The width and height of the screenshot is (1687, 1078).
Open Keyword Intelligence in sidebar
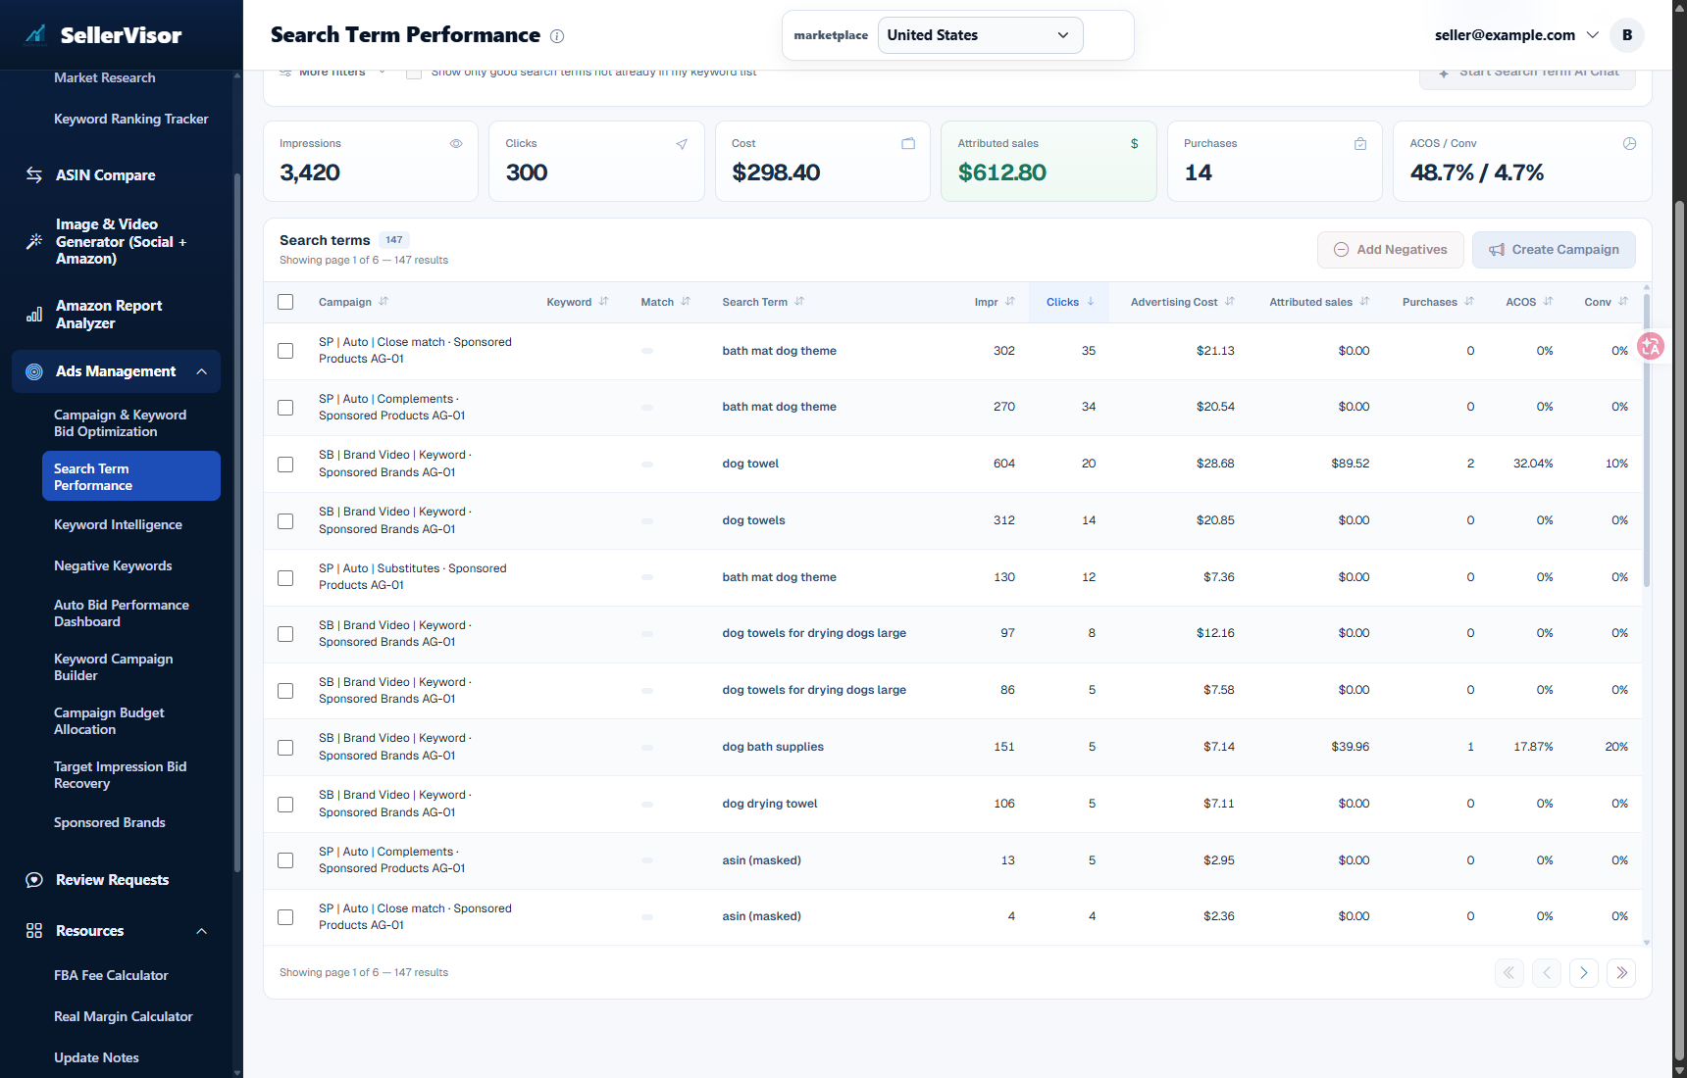pyautogui.click(x=118, y=525)
